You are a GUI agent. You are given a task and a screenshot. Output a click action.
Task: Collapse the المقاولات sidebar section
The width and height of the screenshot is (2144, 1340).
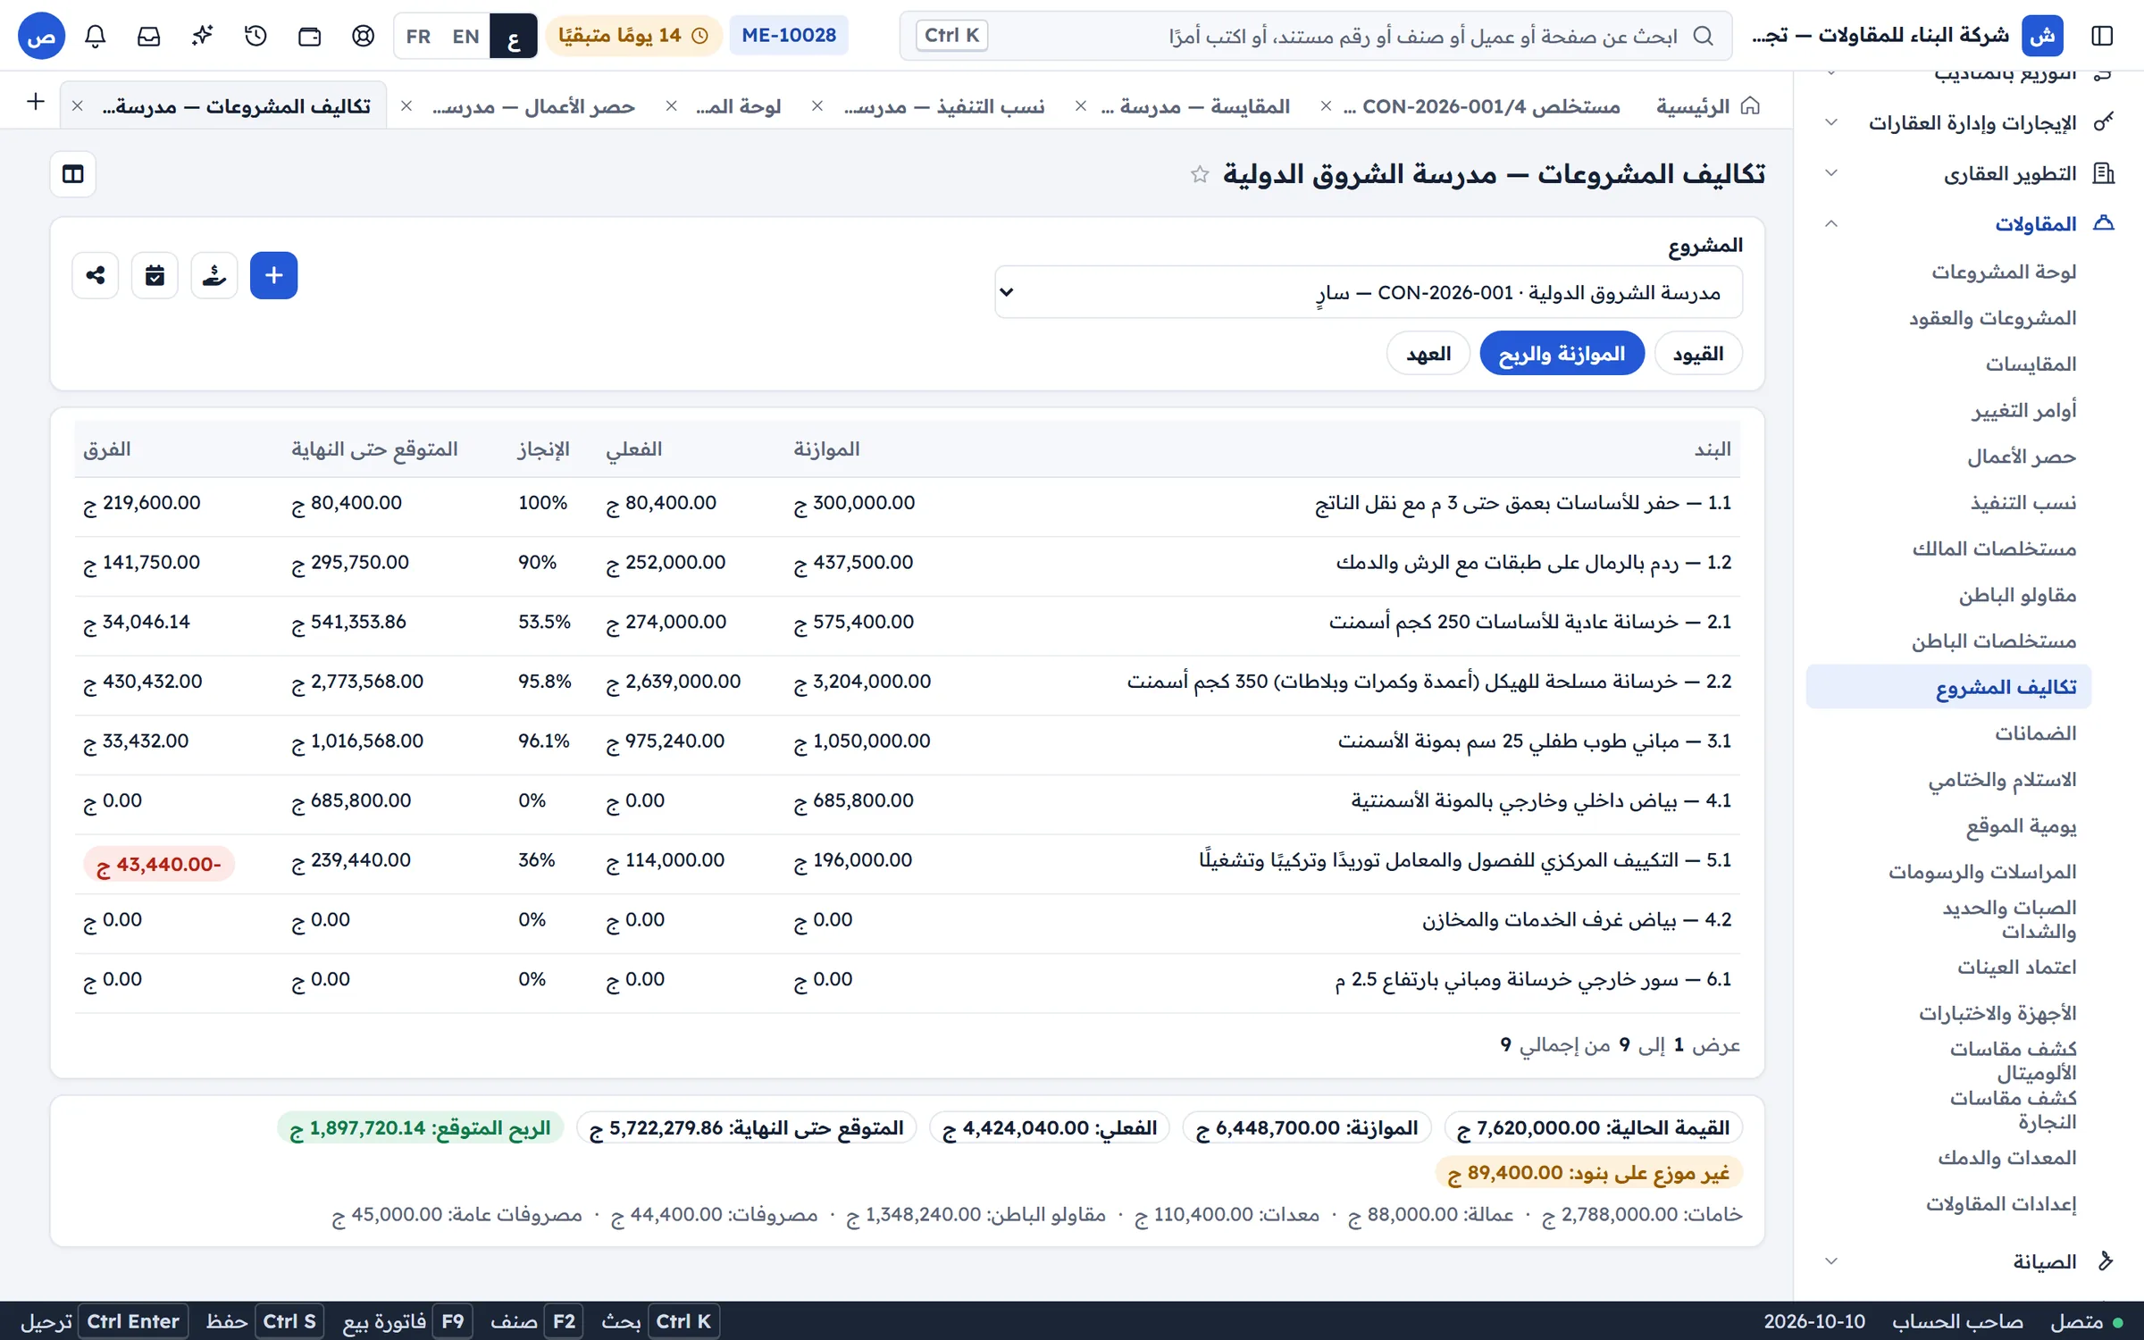tap(1967, 223)
